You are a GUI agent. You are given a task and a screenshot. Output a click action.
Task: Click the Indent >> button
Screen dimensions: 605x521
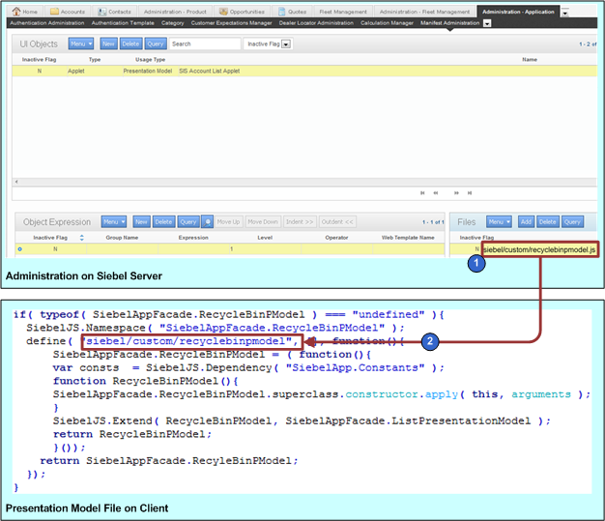(300, 222)
